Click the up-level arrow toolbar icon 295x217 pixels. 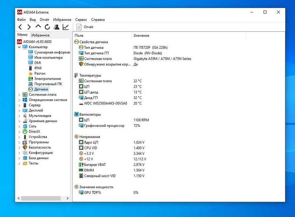click(38, 27)
